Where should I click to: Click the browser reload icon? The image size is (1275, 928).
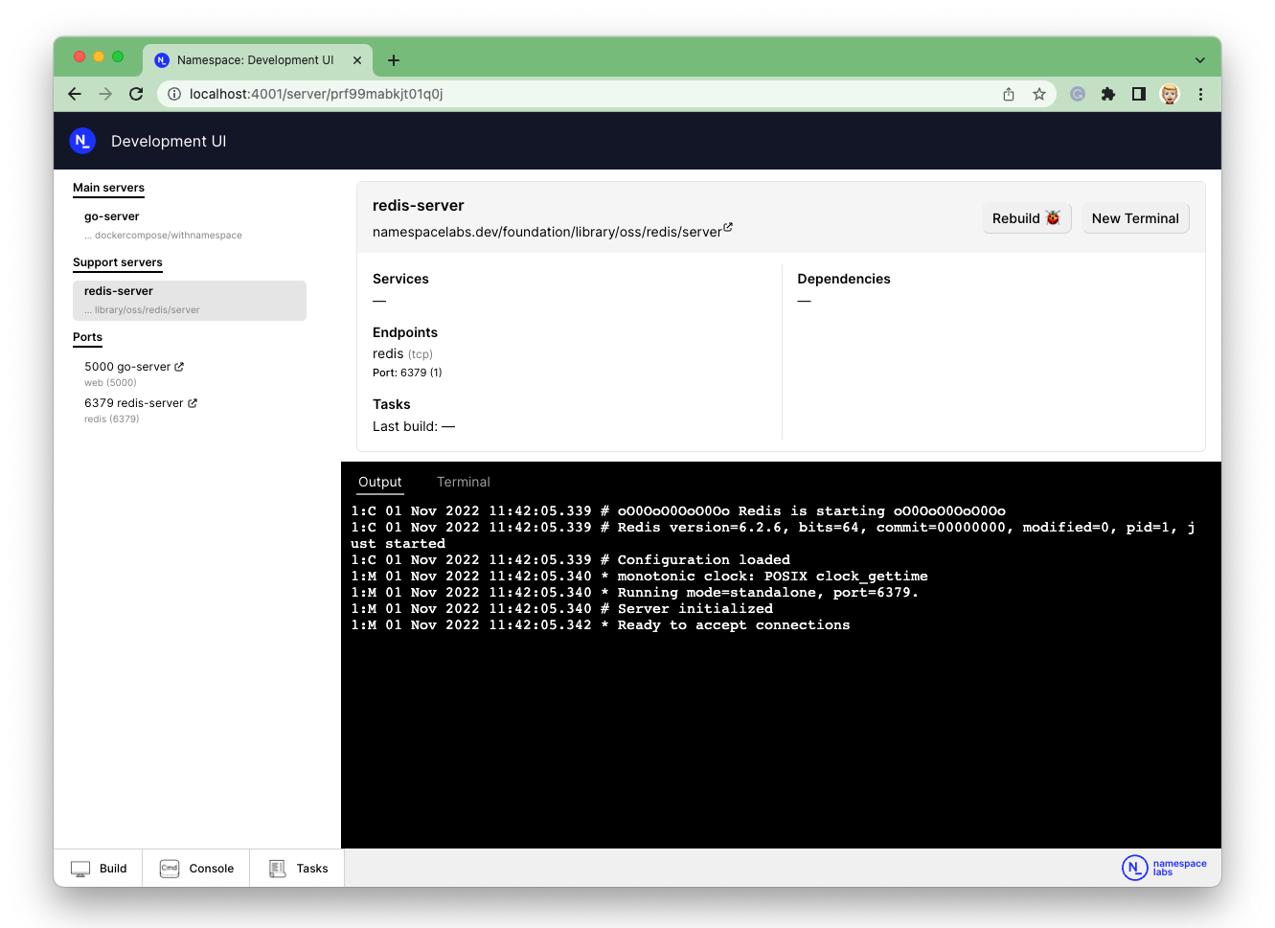(x=136, y=94)
